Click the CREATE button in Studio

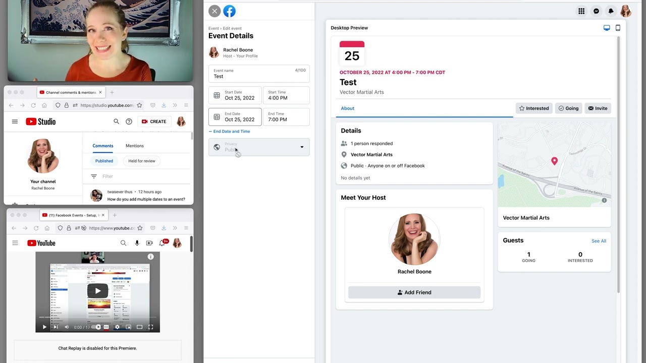[154, 122]
